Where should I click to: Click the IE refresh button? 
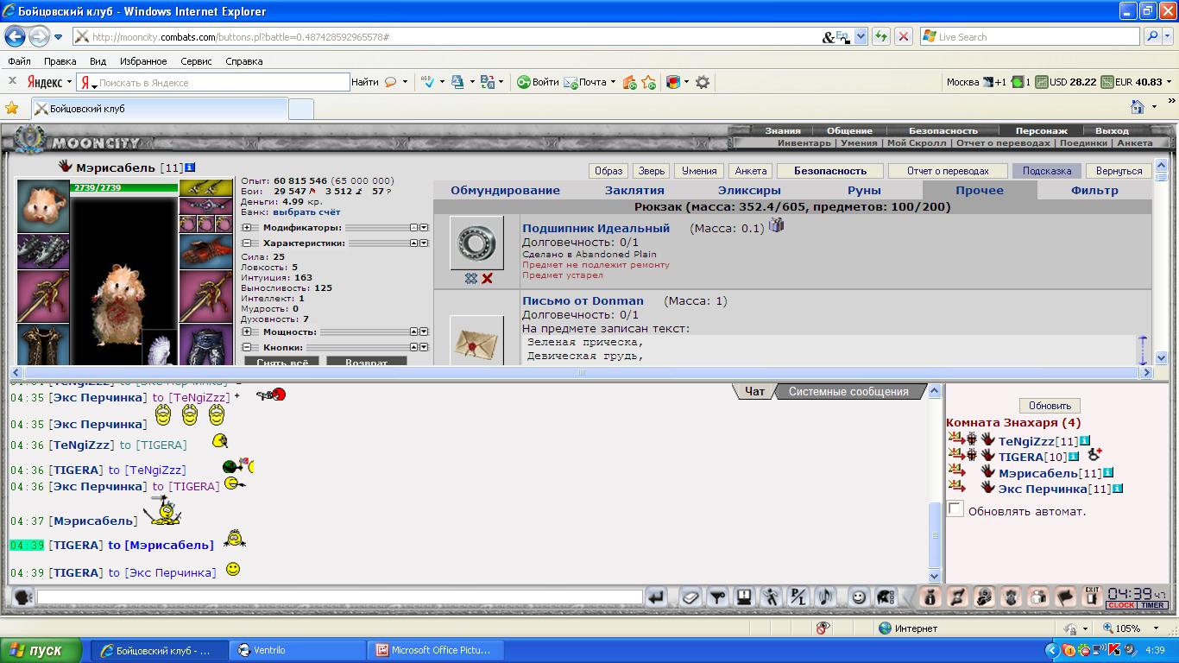tap(880, 36)
